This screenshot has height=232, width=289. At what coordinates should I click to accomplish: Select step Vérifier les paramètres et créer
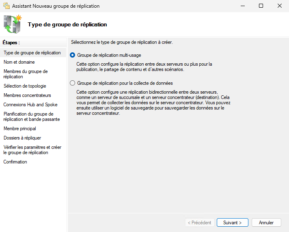(x=32, y=150)
